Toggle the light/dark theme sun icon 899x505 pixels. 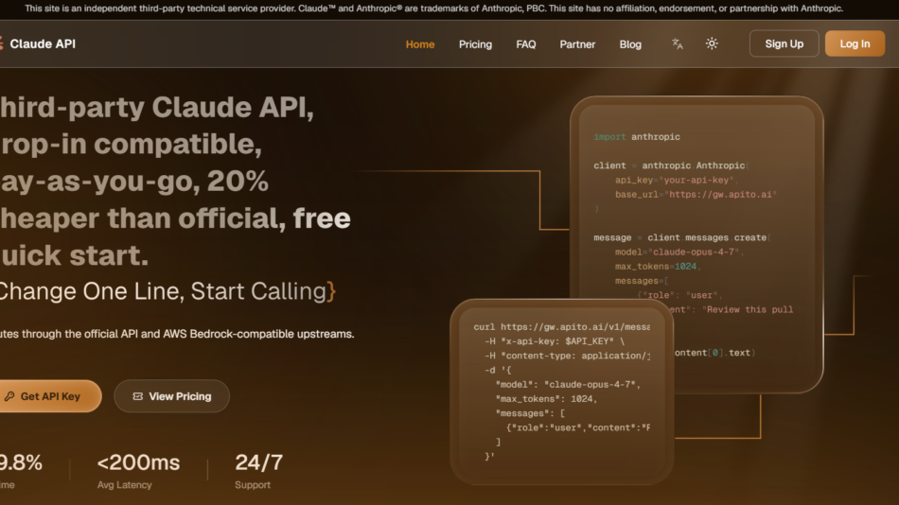tap(712, 44)
